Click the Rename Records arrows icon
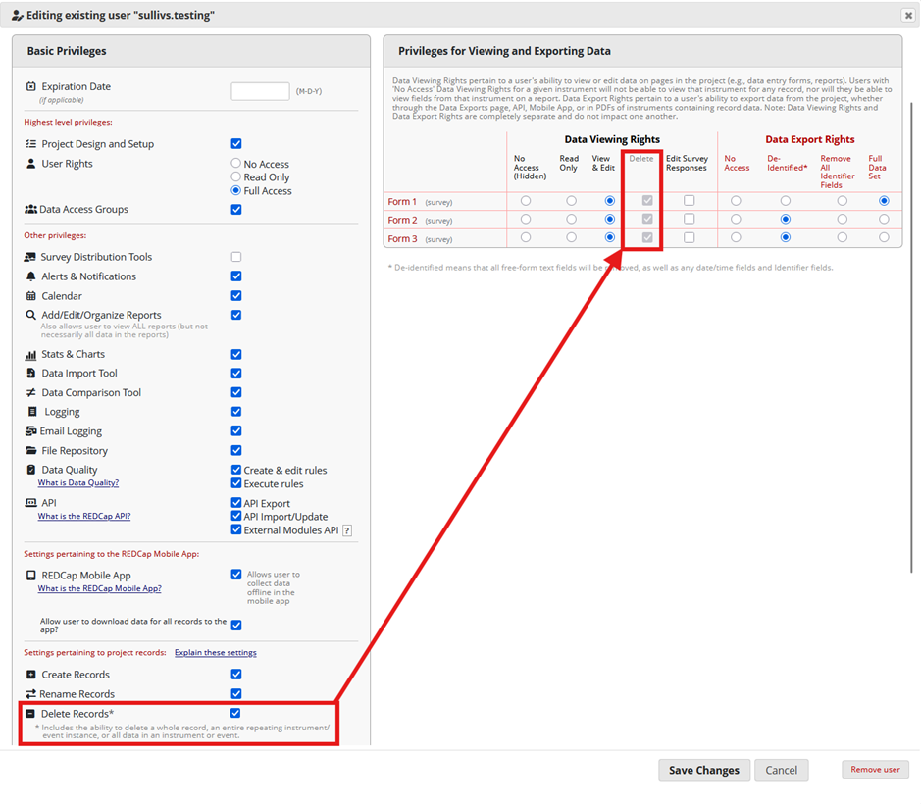The width and height of the screenshot is (921, 804). pos(30,693)
